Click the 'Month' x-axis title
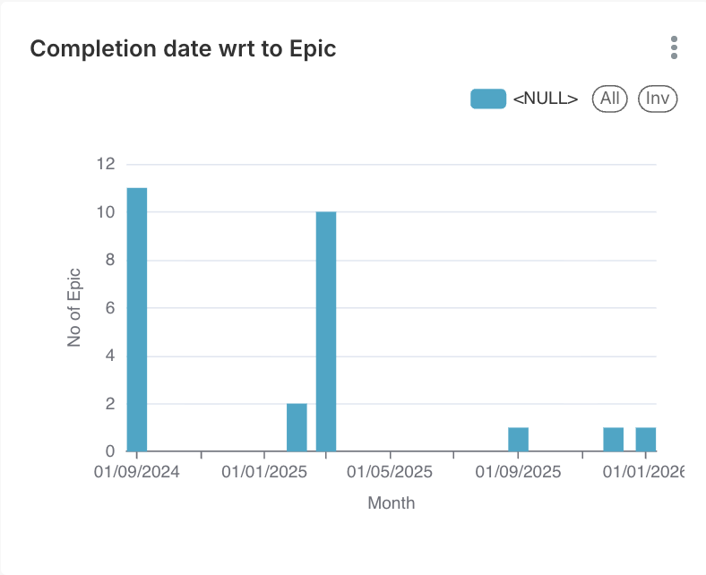 [x=392, y=502]
